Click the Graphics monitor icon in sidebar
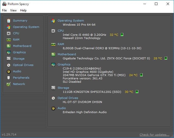The height and width of the screenshot is (138, 174). point(8,53)
